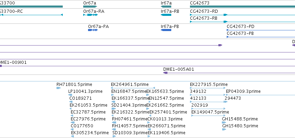This screenshot has width=295, height=138.
Task: Click EK166337.5prime EST glyph
Action: click(x=113, y=102)
